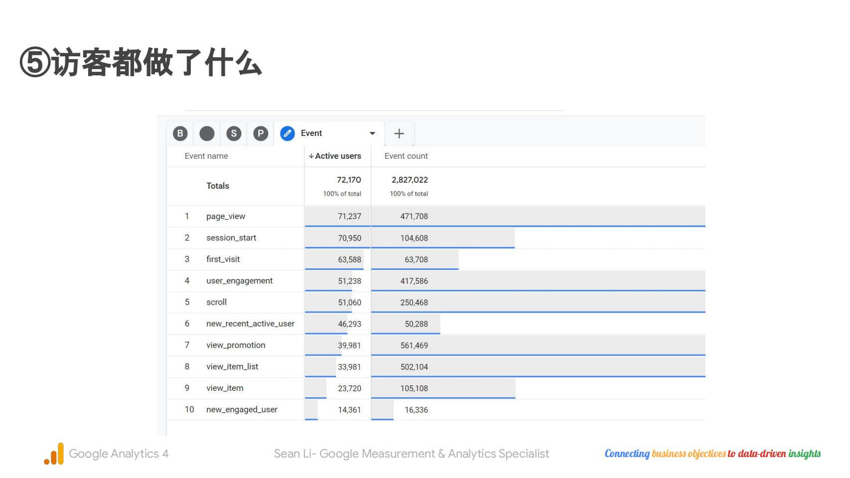Screen dimensions: 850x478
Task: Click the view_item_list event count bar
Action: pos(538,367)
